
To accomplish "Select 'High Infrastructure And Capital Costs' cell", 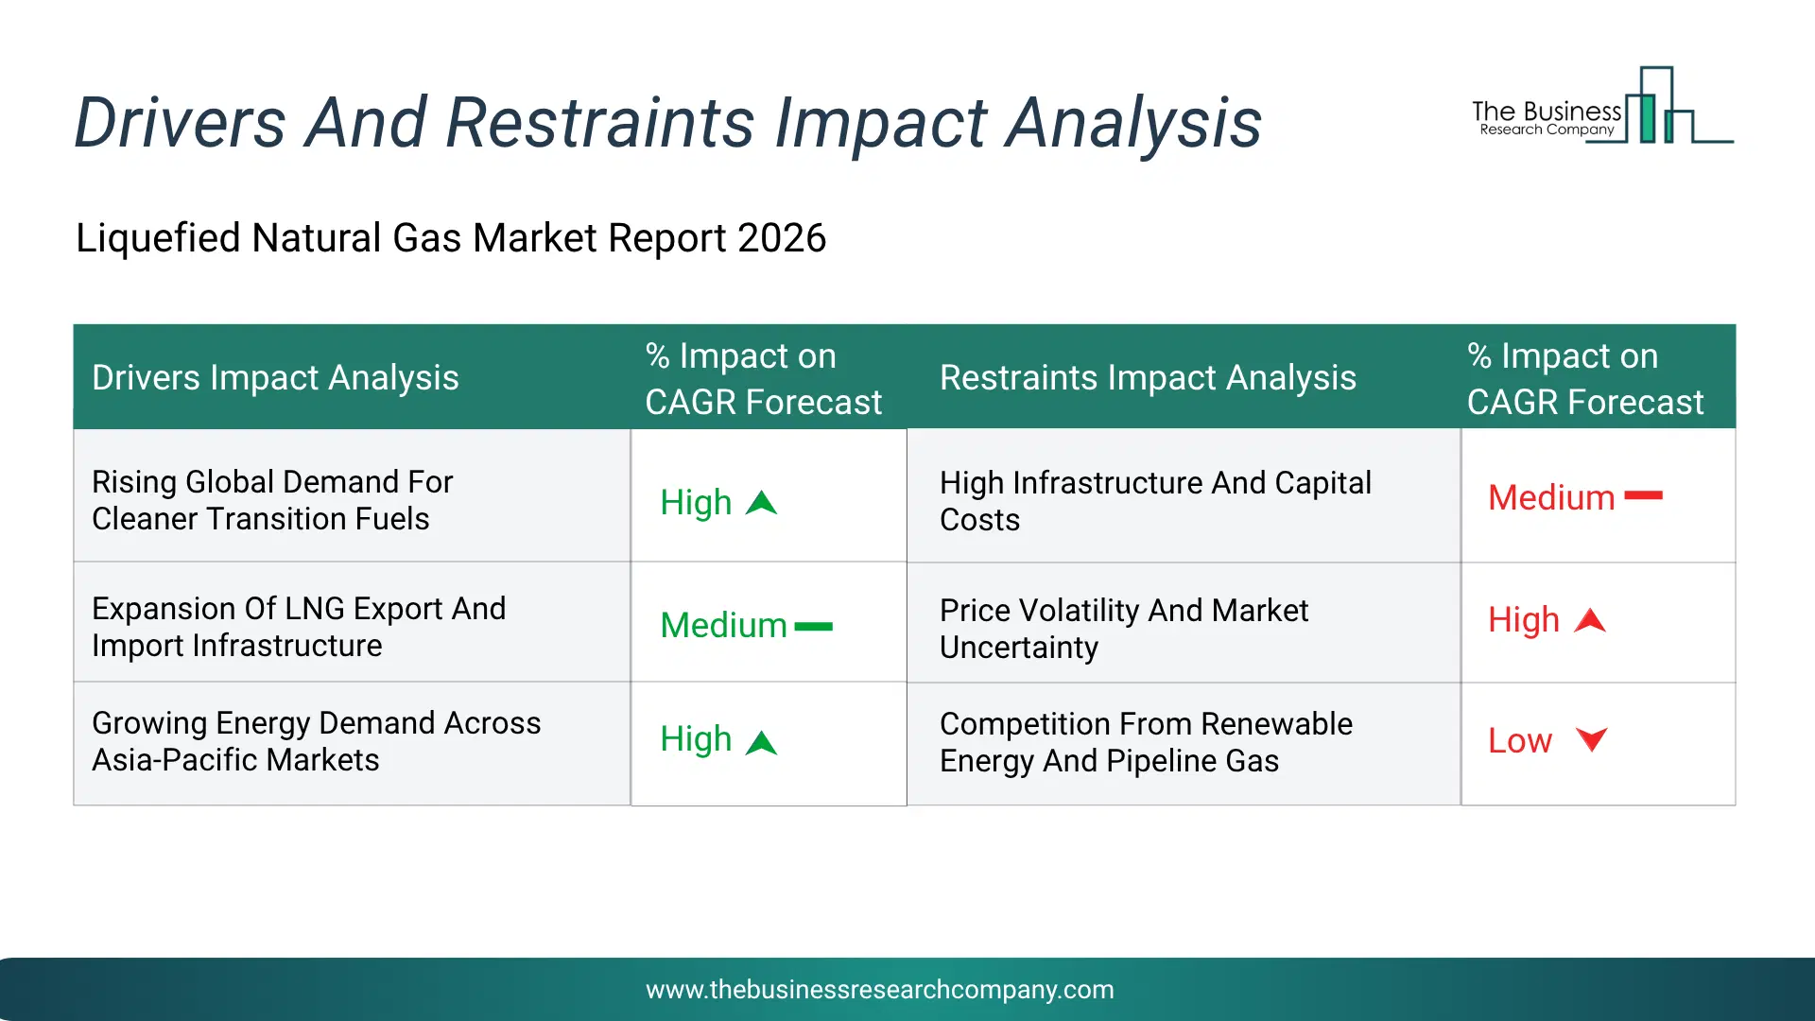I will click(1184, 496).
